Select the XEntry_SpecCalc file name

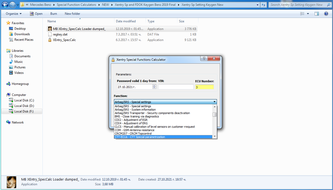[64, 40]
